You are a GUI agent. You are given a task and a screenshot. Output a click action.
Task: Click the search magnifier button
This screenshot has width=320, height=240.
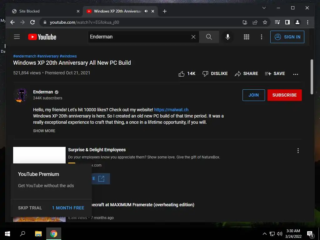click(209, 37)
